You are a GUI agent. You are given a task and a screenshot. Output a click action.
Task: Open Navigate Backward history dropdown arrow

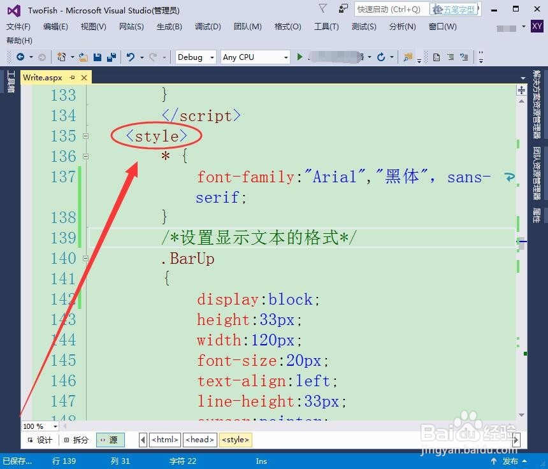[x=31, y=57]
